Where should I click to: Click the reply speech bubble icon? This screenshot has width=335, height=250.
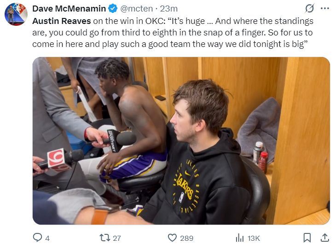(x=38, y=238)
